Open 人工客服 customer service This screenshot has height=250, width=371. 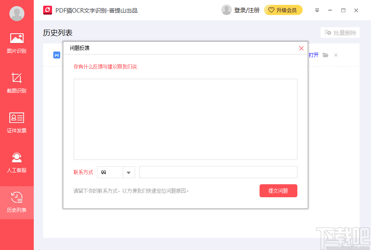pos(17,162)
